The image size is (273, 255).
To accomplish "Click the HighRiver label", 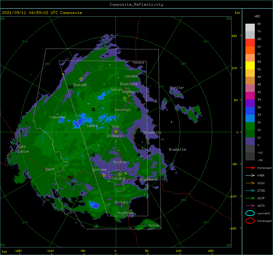I will tap(126, 213).
